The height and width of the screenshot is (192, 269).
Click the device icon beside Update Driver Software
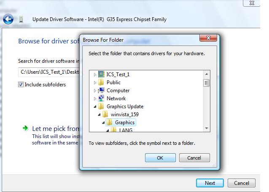click(x=21, y=19)
